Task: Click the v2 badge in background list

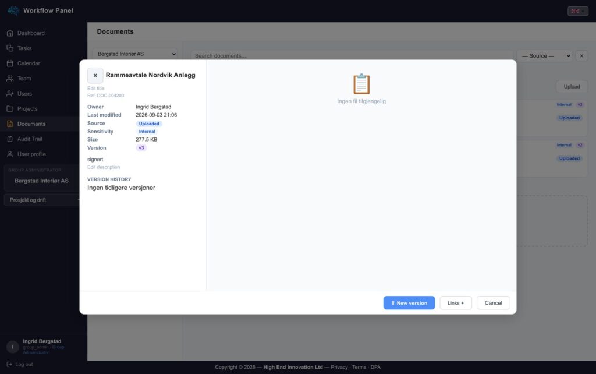Action: point(580,145)
